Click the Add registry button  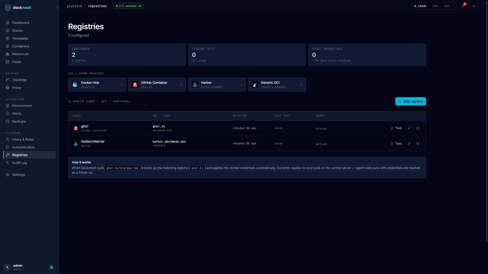[x=410, y=101]
